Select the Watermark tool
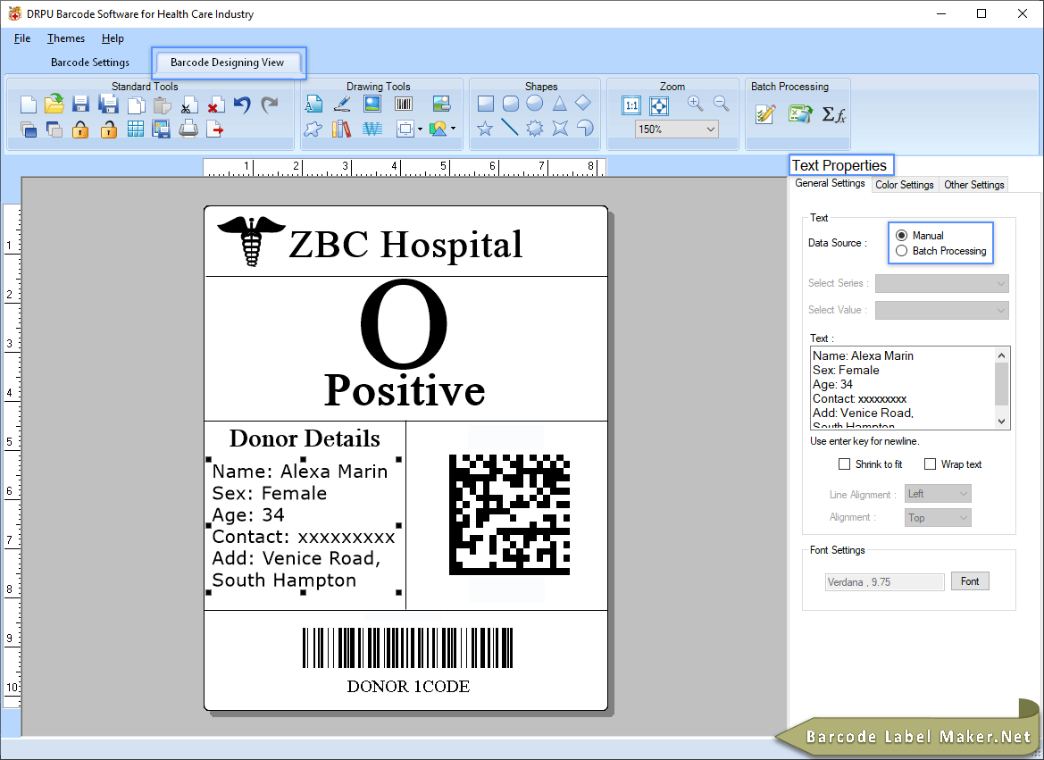The height and width of the screenshot is (760, 1044). coord(372,129)
